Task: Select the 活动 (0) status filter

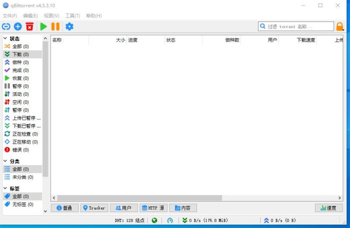Action: tap(22, 94)
